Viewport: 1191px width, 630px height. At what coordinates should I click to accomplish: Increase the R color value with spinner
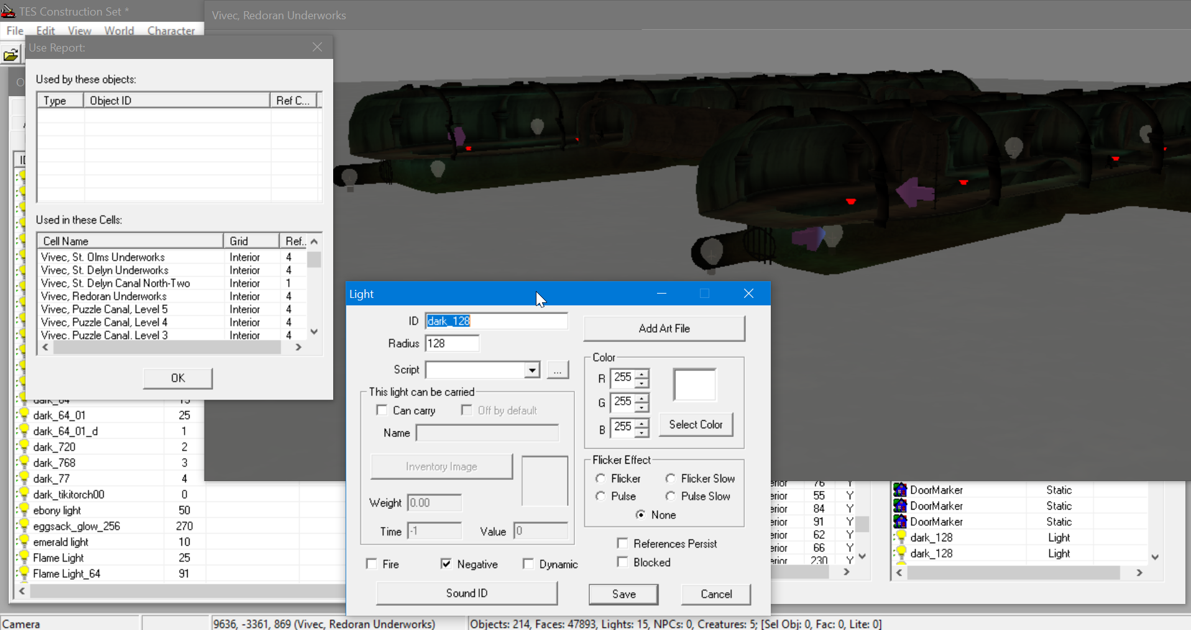click(x=641, y=374)
